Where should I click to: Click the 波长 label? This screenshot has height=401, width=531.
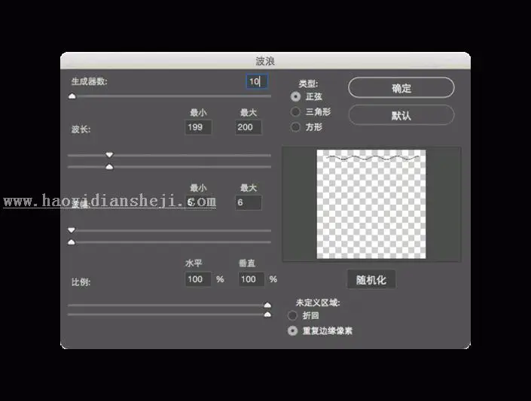(81, 129)
